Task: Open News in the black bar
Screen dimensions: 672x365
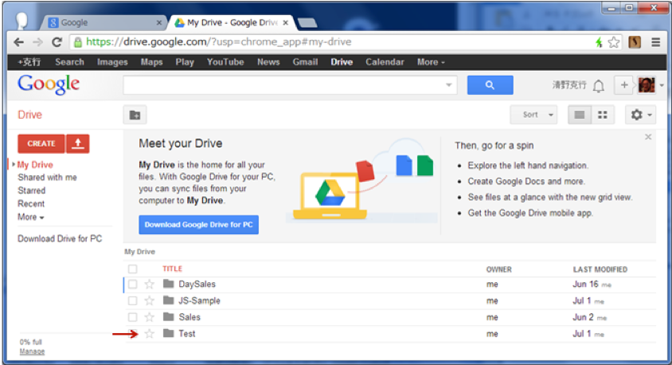Action: coord(268,61)
